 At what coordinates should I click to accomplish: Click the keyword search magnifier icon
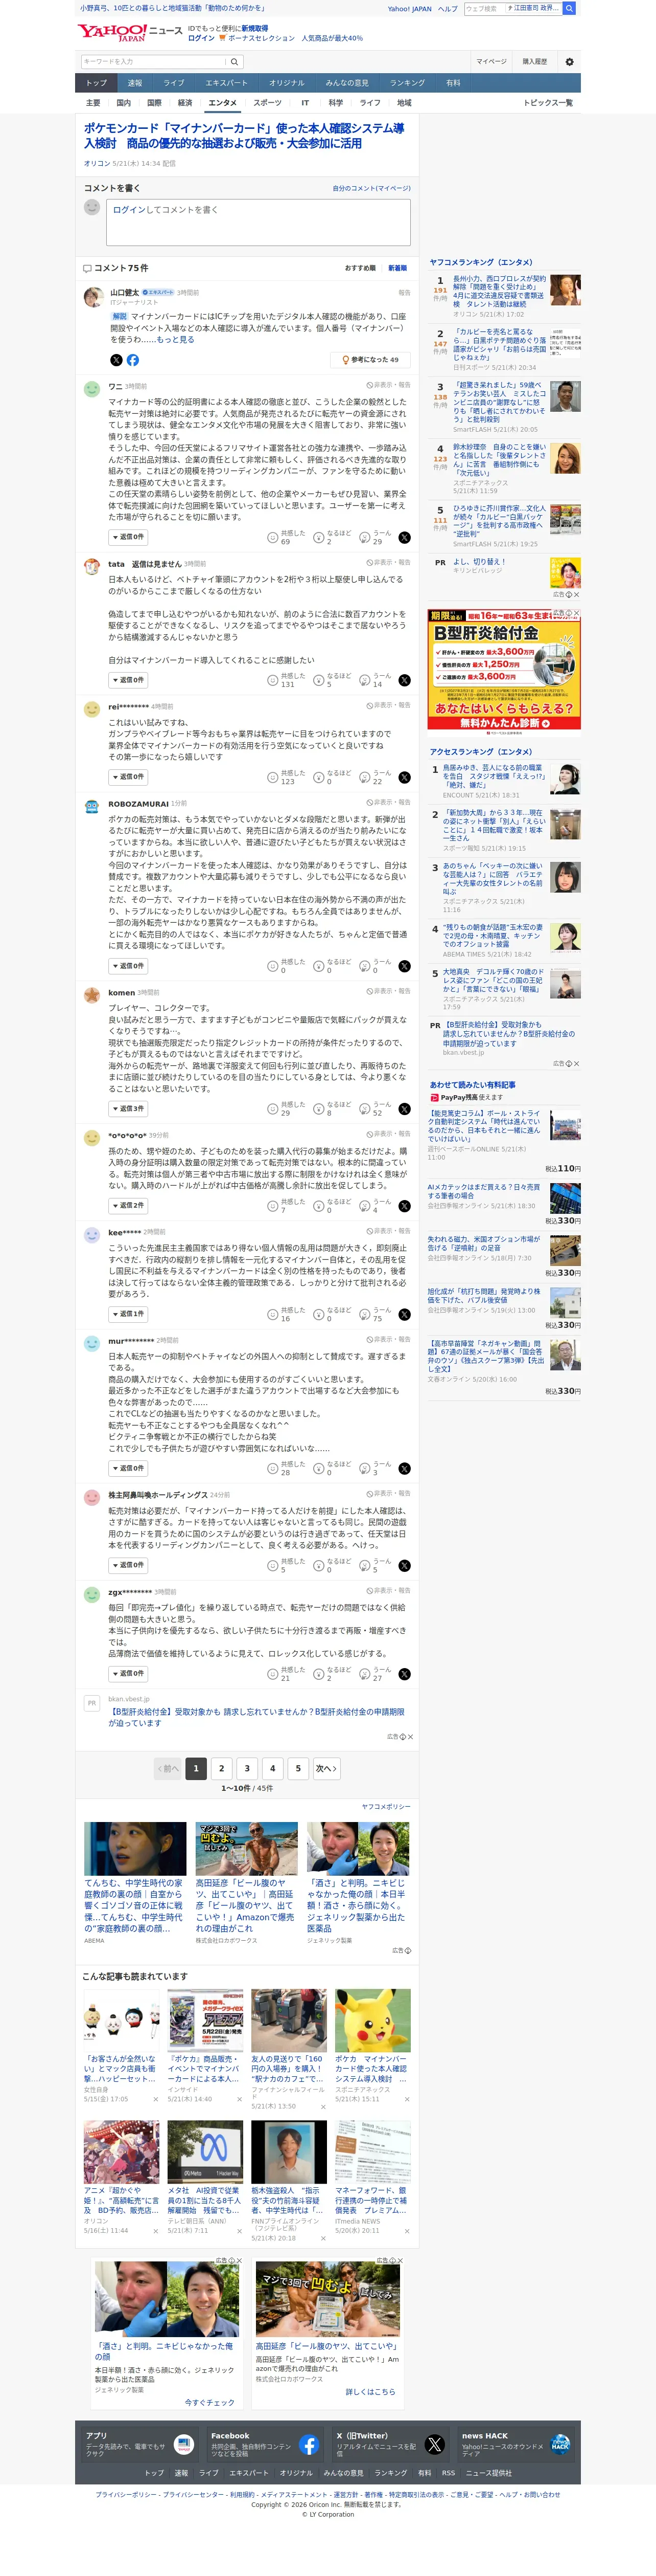[x=233, y=61]
